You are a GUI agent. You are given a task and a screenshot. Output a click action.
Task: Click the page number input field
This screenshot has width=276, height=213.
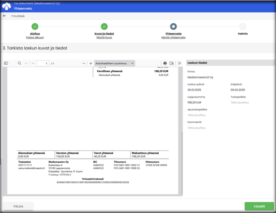(x=42, y=63)
